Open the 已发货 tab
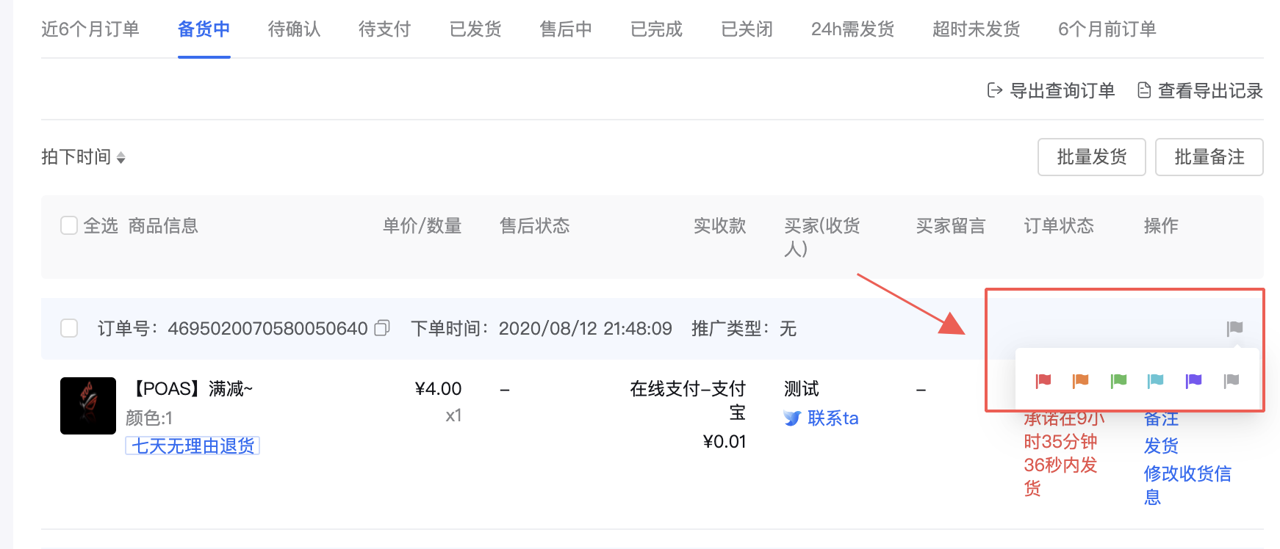 click(475, 29)
